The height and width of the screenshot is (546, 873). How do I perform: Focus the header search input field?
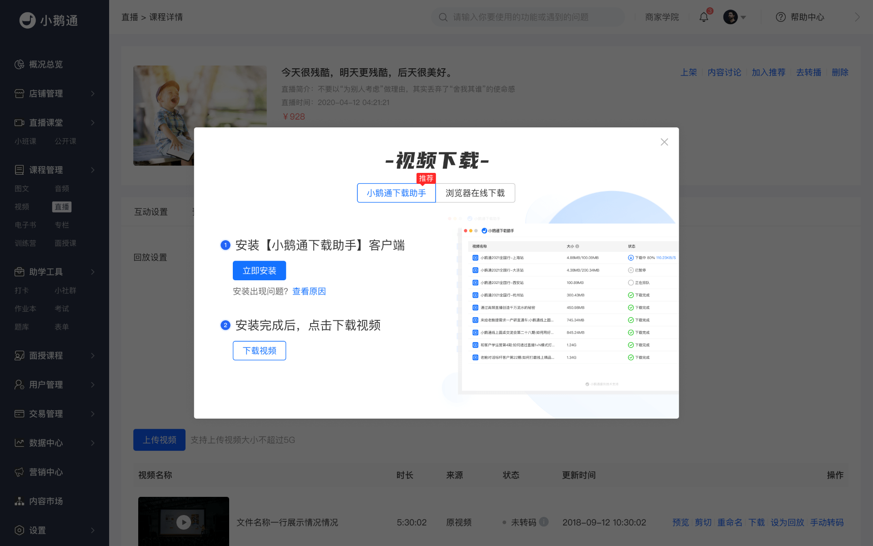click(527, 17)
